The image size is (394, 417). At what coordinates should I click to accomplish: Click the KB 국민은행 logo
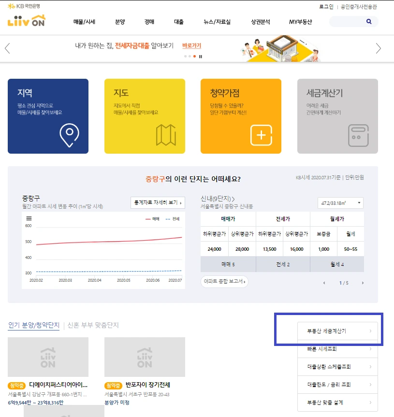(25, 5)
